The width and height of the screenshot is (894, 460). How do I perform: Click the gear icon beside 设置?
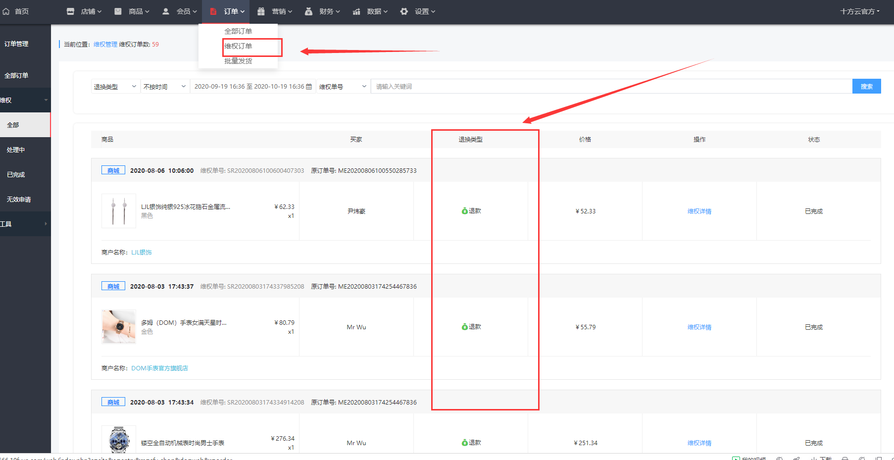[x=404, y=11]
